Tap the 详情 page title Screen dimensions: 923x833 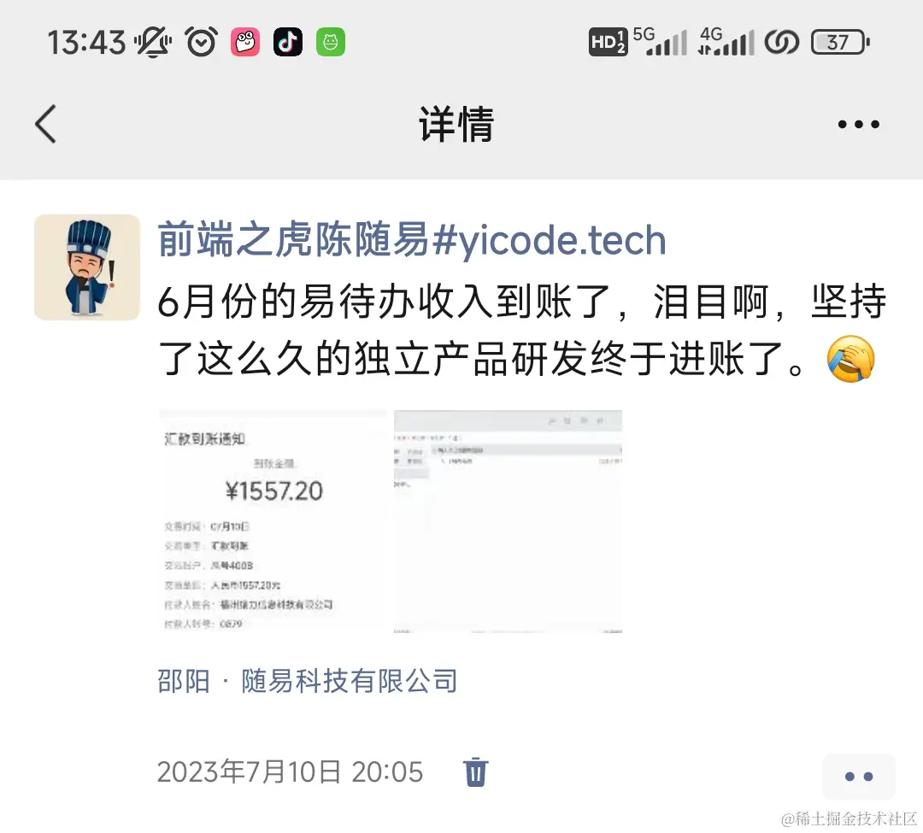point(456,124)
